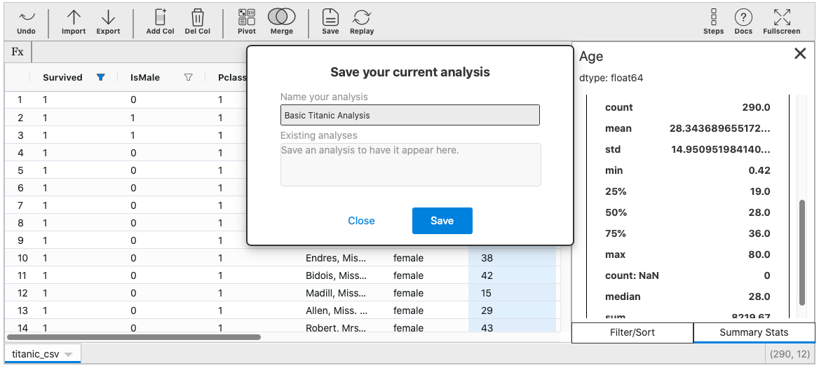
Task: Delete a column using Del Col
Action: point(198,22)
